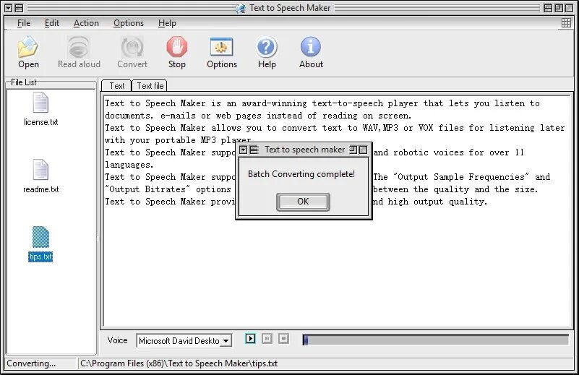Click OK in the Batch Converting dialog
The image size is (579, 375).
pos(303,202)
